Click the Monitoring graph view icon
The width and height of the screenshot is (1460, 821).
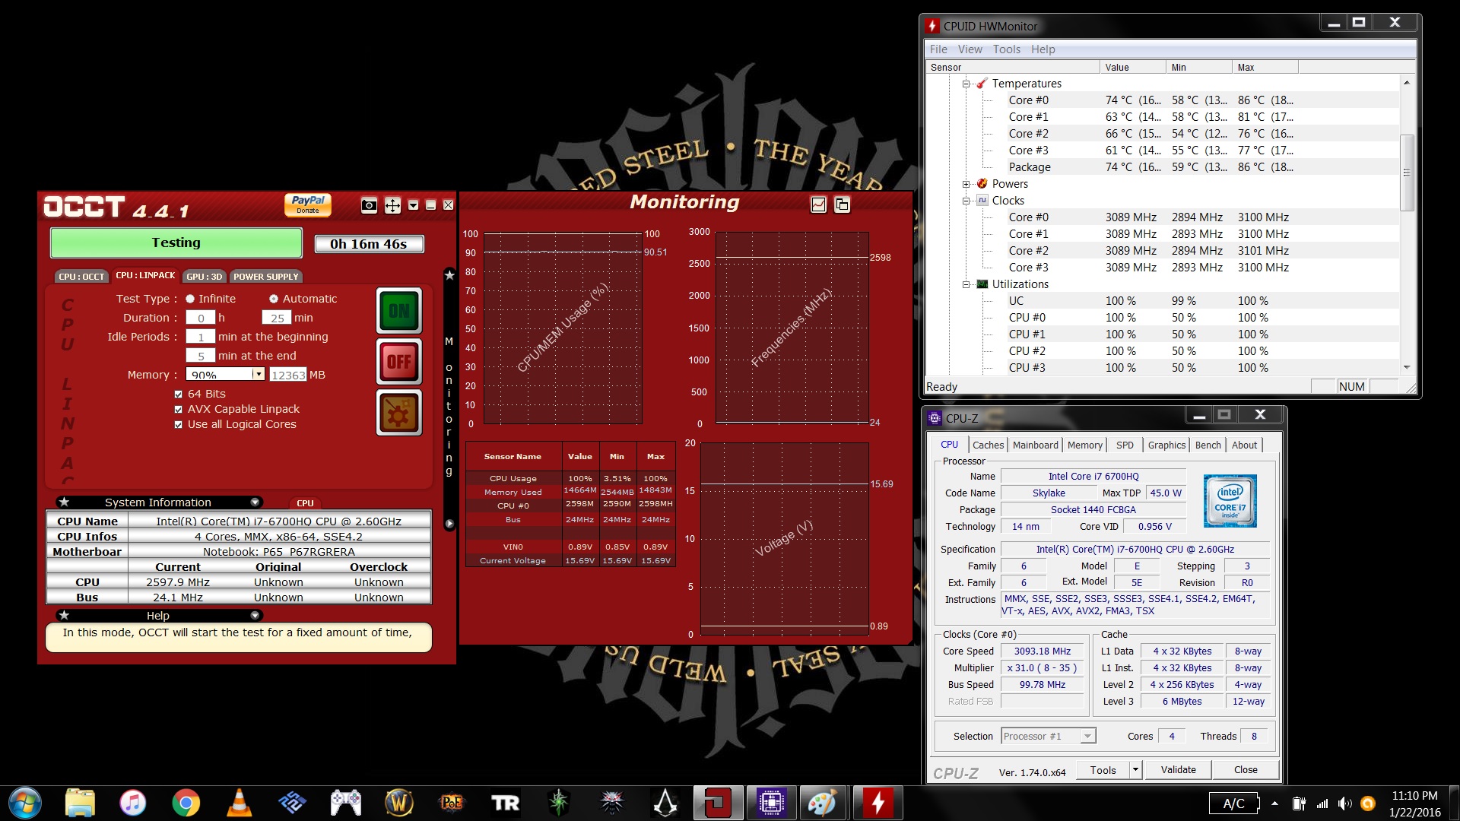818,204
